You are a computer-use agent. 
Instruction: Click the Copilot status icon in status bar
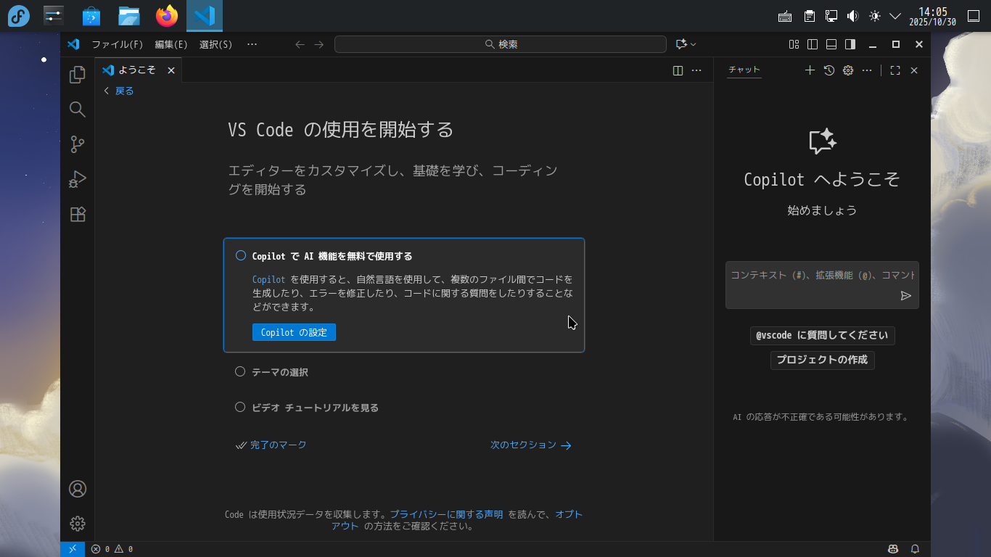click(893, 549)
